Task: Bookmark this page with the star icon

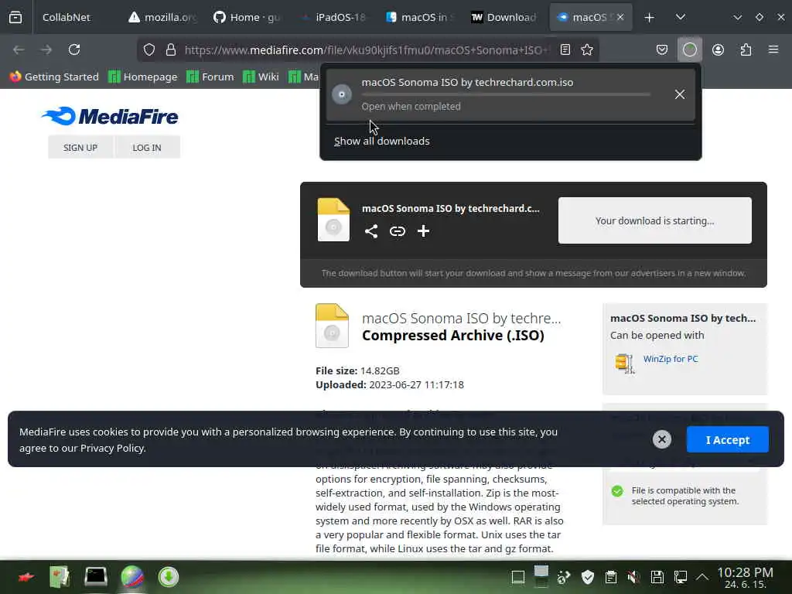Action: (587, 49)
